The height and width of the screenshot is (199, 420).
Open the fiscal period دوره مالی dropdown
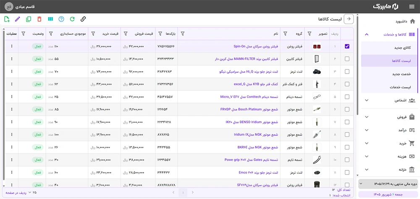pyautogui.click(x=388, y=184)
